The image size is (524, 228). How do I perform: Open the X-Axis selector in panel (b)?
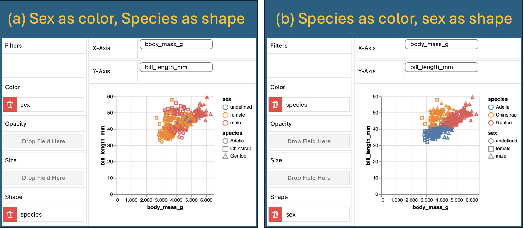pos(442,44)
